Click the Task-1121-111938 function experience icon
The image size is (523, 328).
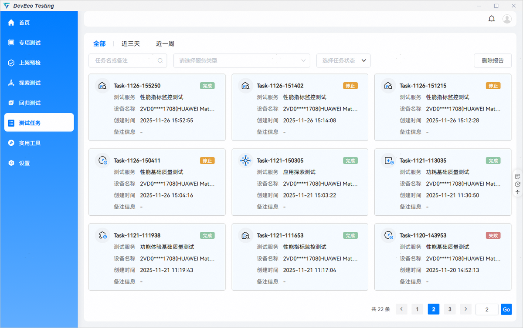pyautogui.click(x=102, y=235)
